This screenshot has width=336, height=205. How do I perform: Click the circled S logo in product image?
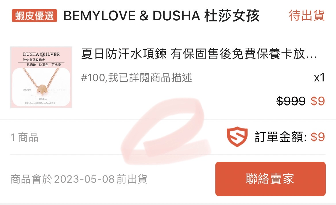point(42,54)
